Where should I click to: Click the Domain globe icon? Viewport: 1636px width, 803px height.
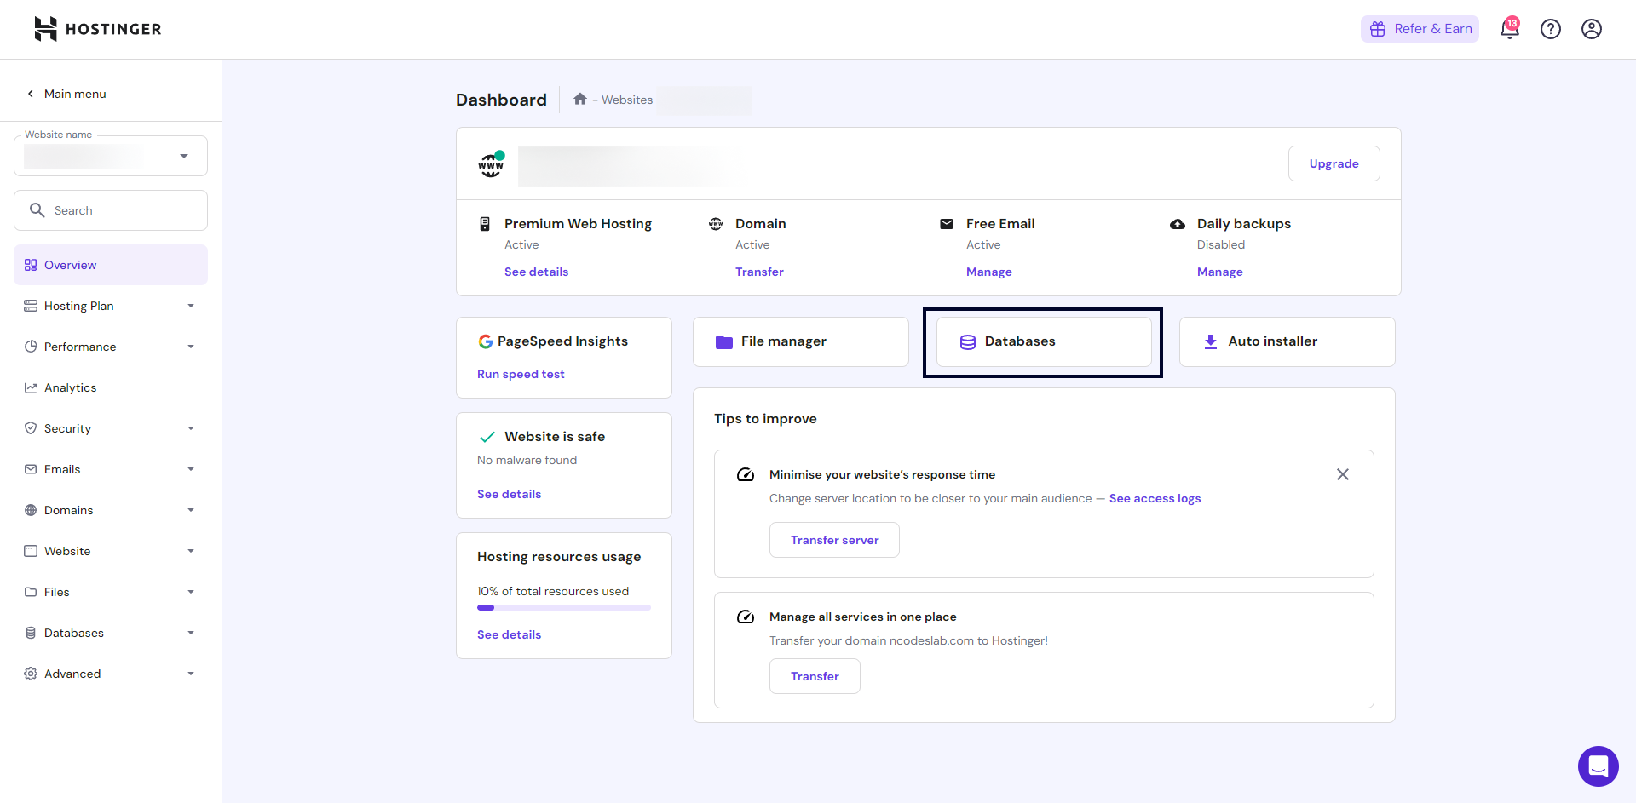716,224
